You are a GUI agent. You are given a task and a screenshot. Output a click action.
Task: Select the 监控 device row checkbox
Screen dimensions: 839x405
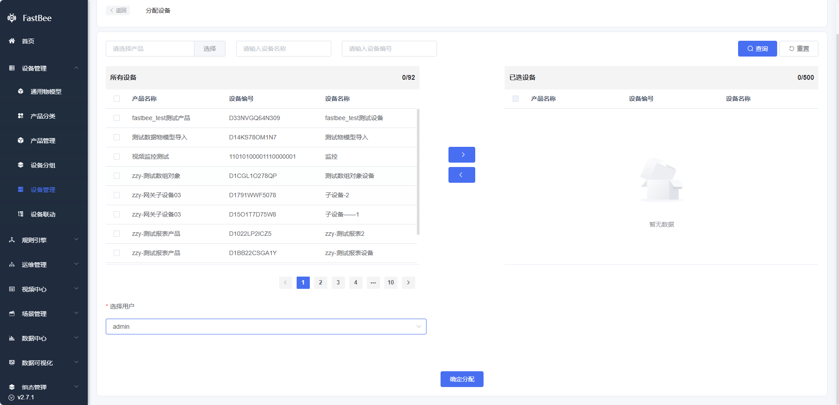117,156
